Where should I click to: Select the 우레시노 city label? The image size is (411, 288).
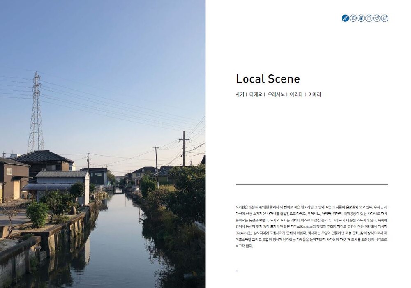[276, 94]
